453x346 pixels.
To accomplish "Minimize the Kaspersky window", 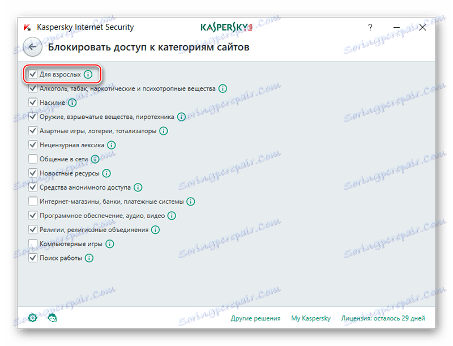I will pos(397,27).
